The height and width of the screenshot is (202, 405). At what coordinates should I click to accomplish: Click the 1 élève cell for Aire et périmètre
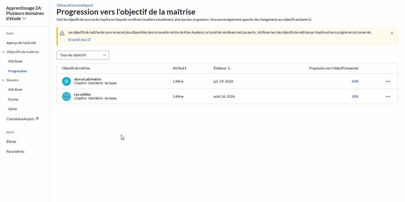coord(178,81)
